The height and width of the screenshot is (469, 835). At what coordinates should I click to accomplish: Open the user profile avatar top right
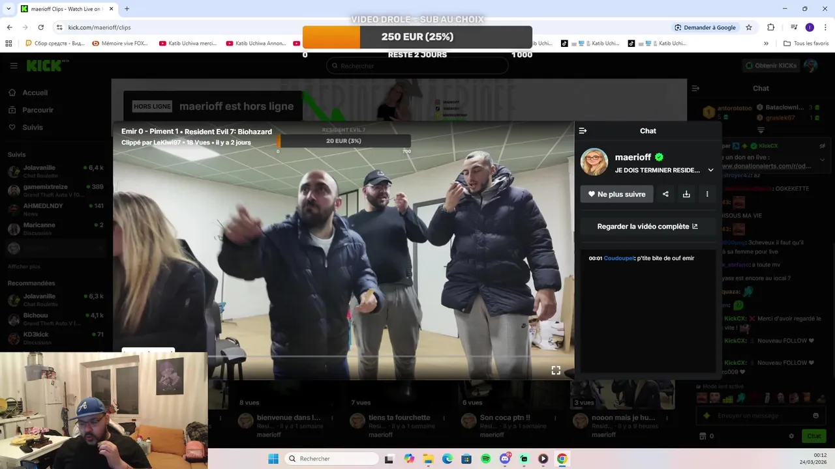coord(811,66)
